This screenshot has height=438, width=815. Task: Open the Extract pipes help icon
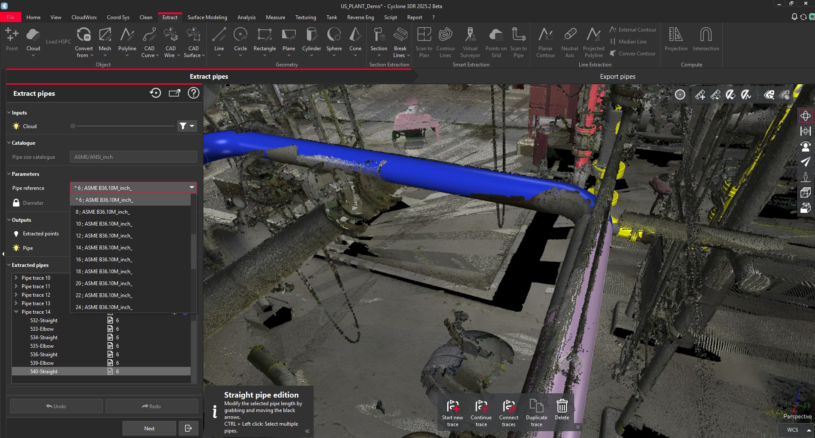click(x=194, y=93)
